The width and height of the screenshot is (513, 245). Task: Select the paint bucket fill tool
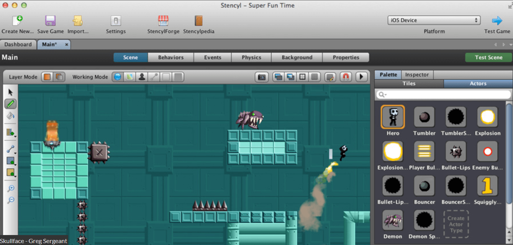pos(10,115)
